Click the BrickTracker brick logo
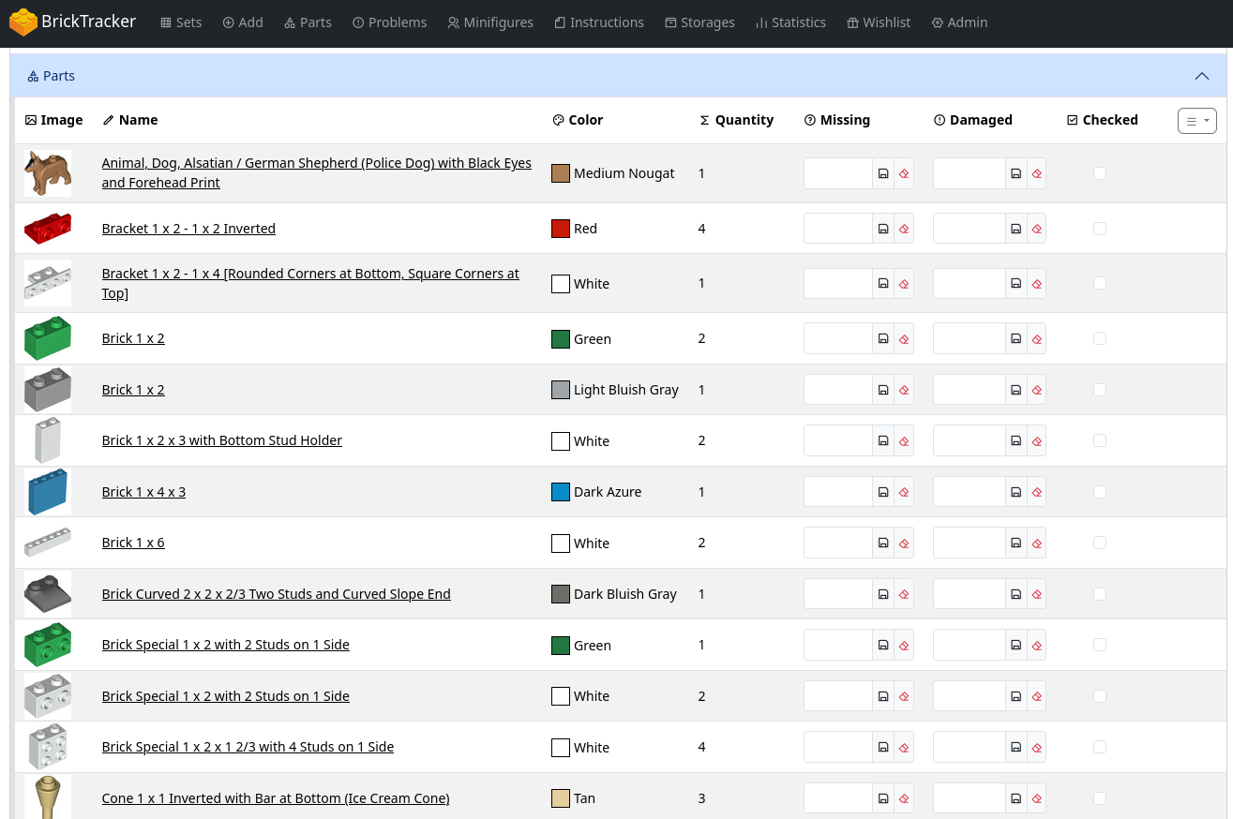 coord(23,22)
